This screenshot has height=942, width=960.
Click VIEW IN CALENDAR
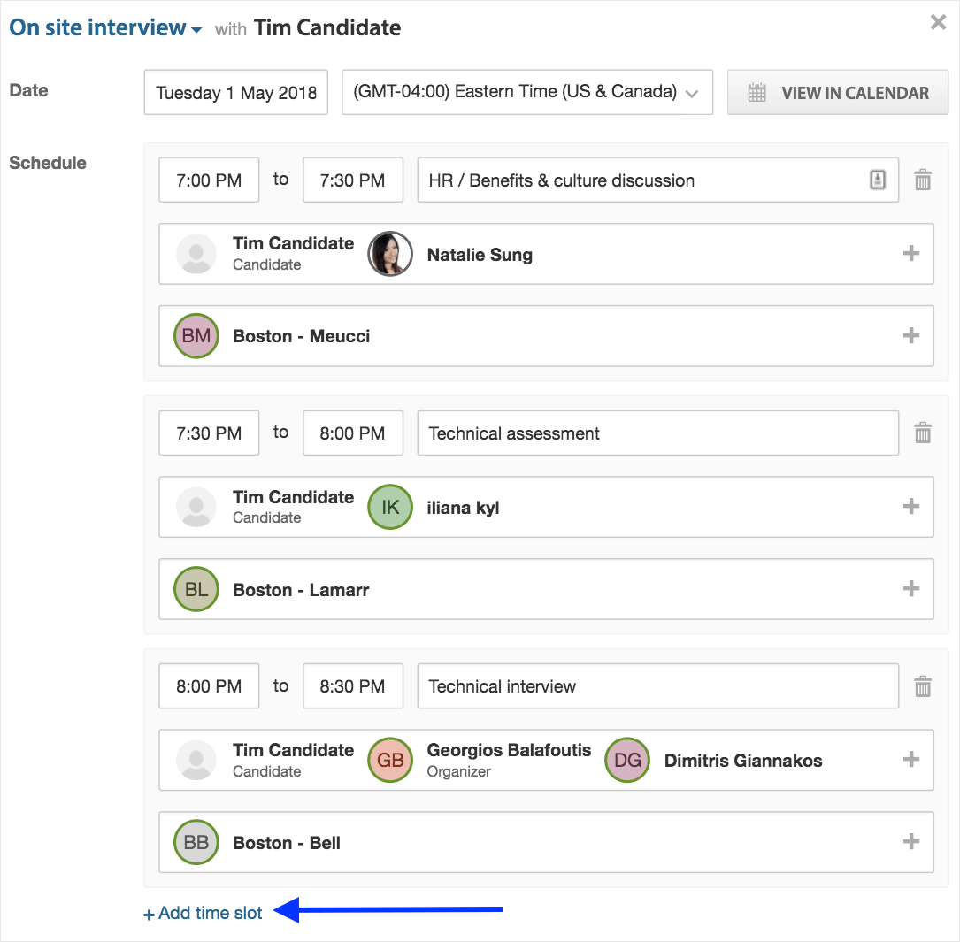pos(837,92)
